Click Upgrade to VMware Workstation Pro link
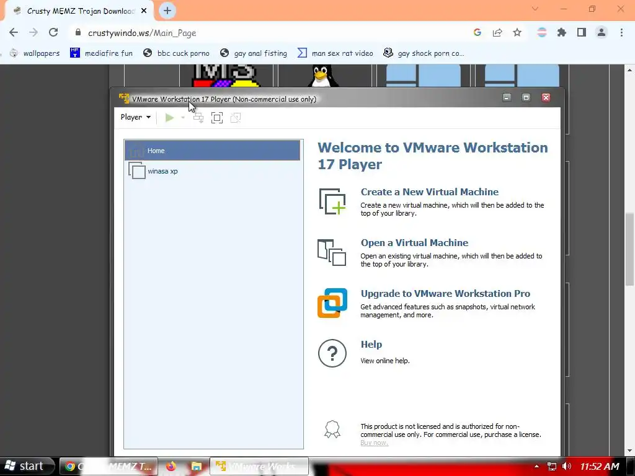The height and width of the screenshot is (476, 635). coord(445,293)
